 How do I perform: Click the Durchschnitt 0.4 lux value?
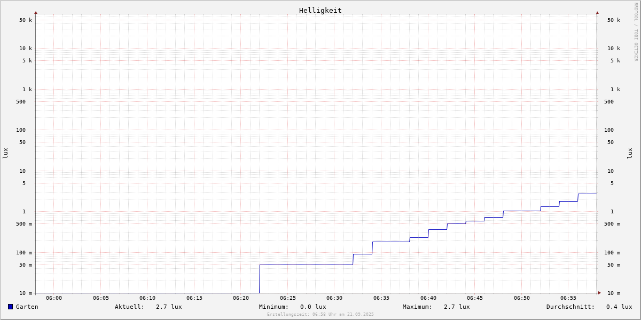(x=619, y=307)
